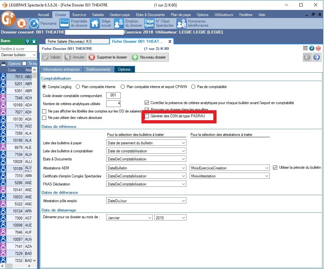The height and width of the screenshot is (269, 324).
Task: Open Honoraires, bénéficiaires icon
Action: coord(182,23)
